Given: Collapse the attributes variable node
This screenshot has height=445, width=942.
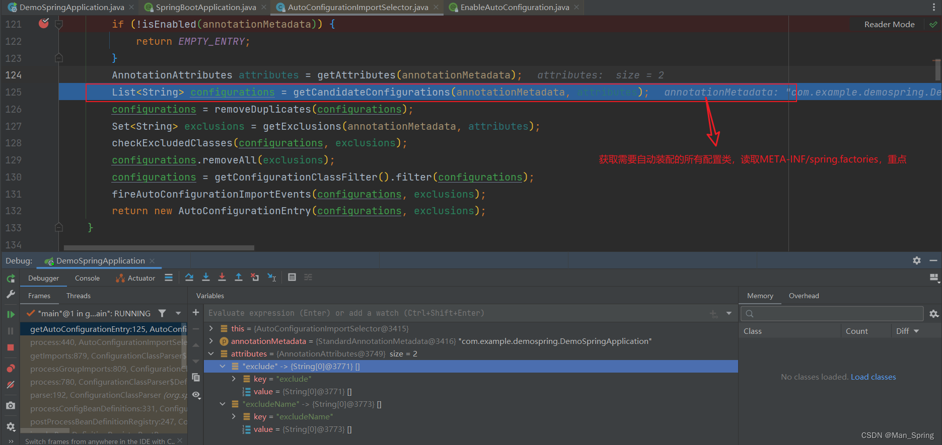Looking at the screenshot, I should pos(211,353).
